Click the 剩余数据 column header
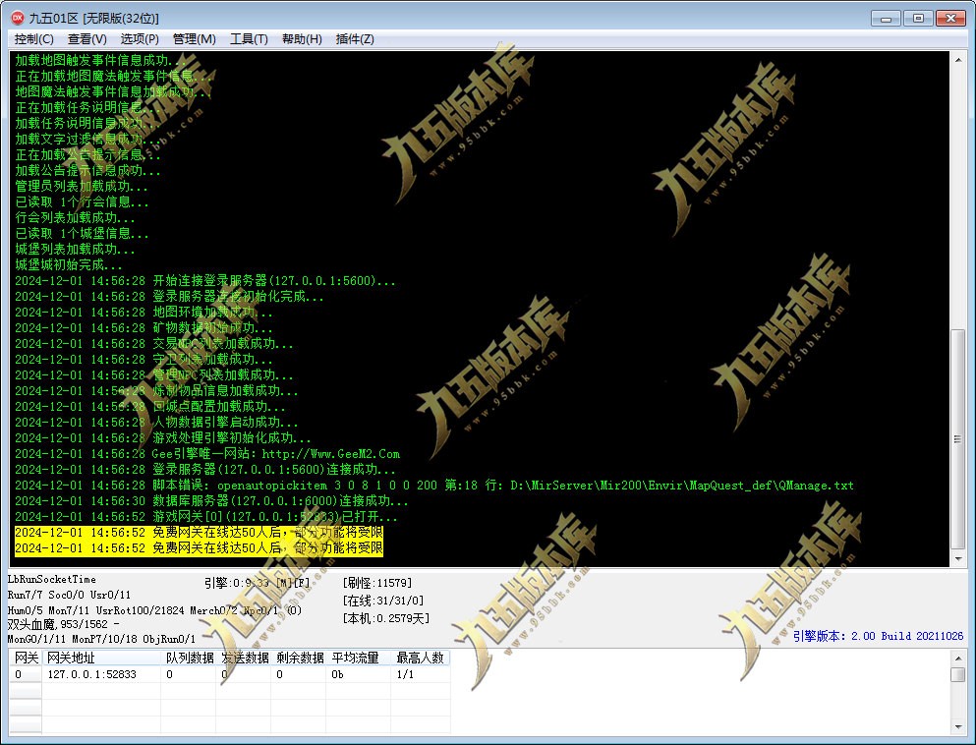Viewport: 976px width, 745px height. tap(298, 658)
